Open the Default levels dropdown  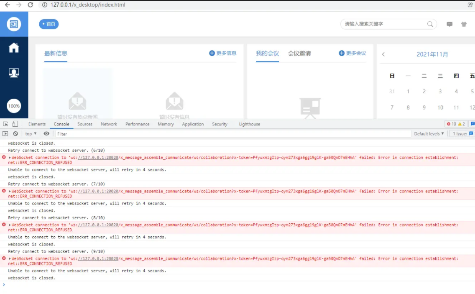429,134
